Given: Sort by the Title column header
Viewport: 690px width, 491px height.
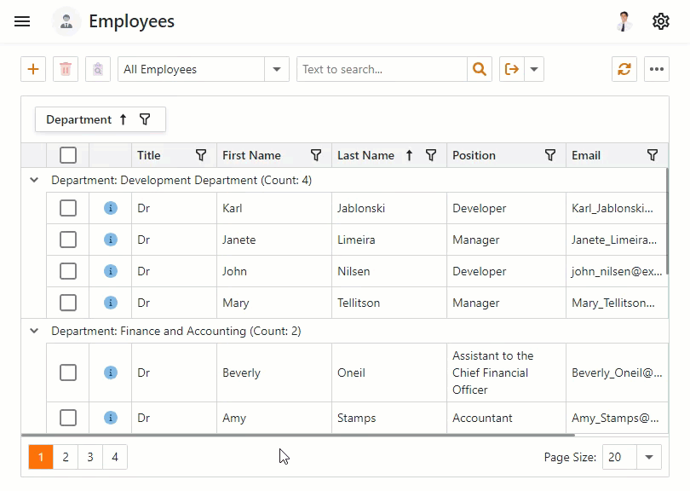Looking at the screenshot, I should (x=149, y=155).
